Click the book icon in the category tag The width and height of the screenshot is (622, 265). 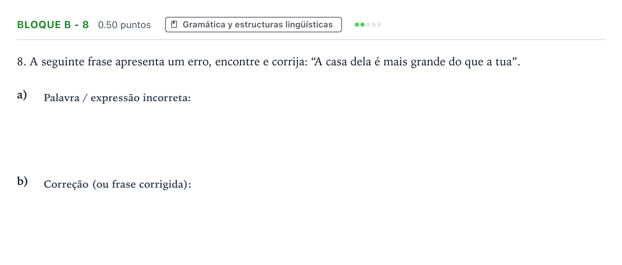tap(174, 24)
